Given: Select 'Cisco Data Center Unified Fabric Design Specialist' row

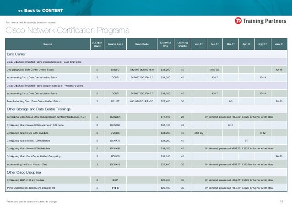Looking at the screenshot, I should click(x=146, y=62).
